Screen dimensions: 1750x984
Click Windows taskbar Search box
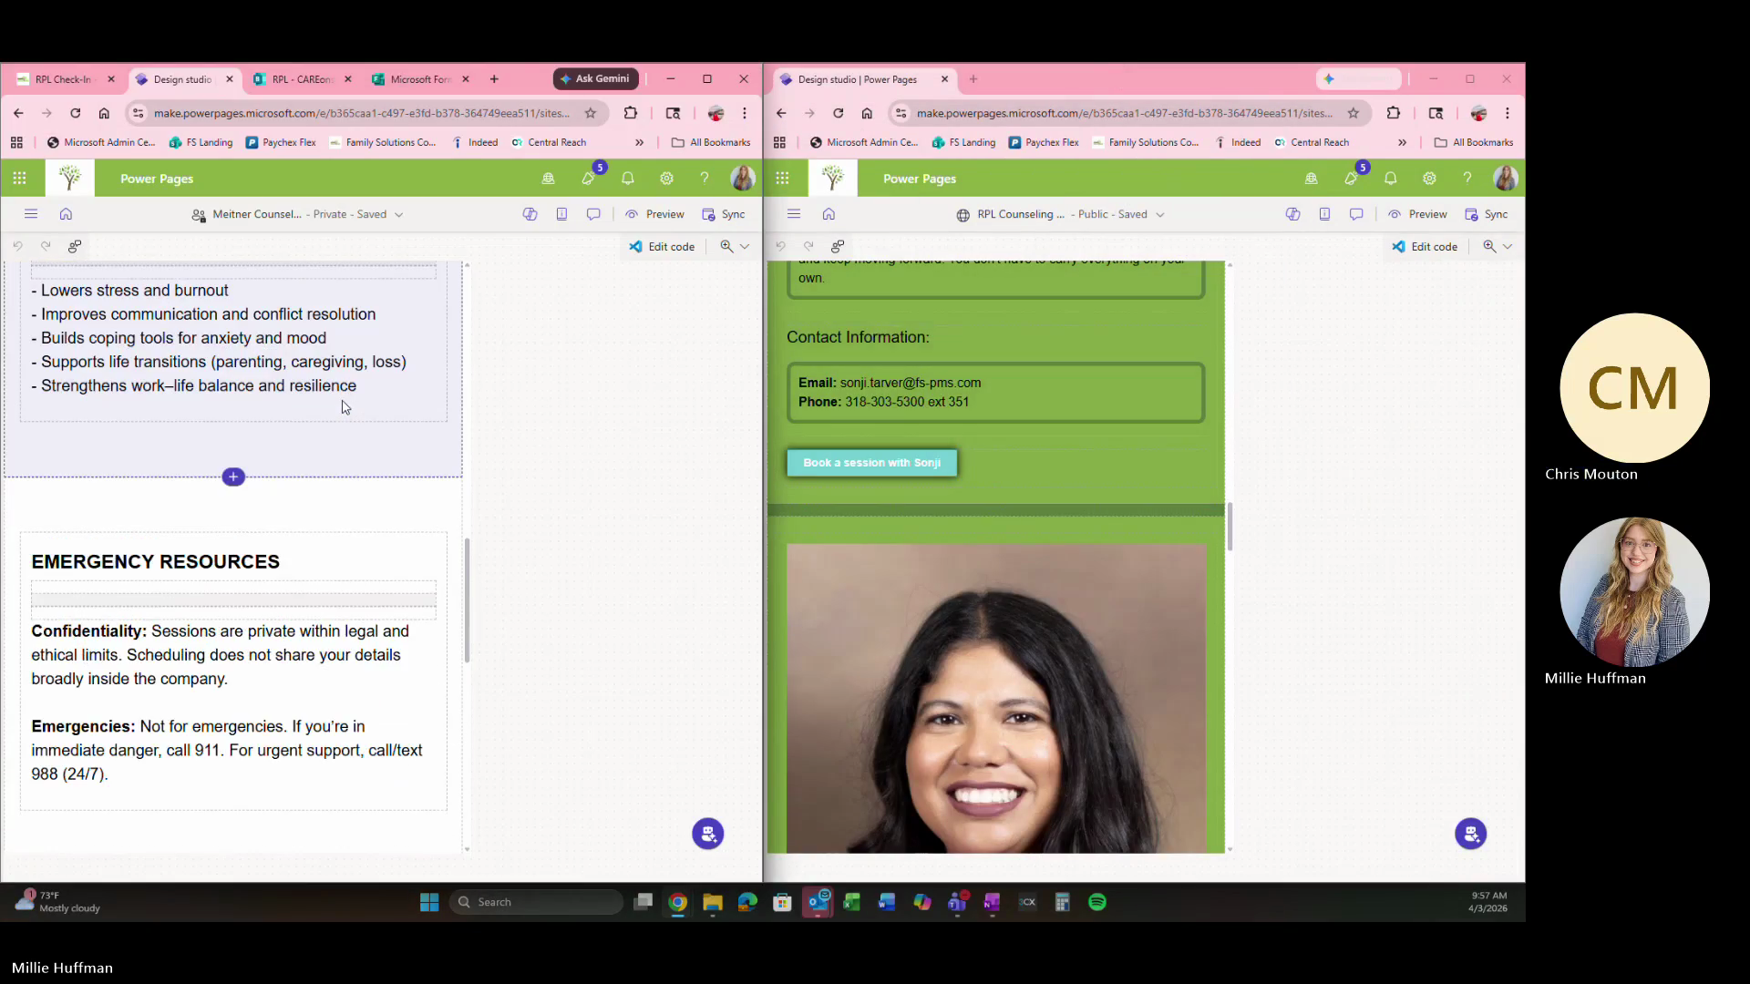click(x=536, y=902)
